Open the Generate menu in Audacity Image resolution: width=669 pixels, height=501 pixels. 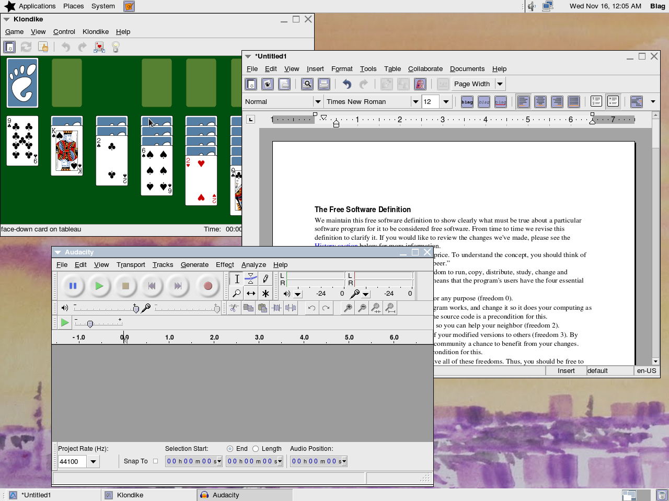click(x=194, y=265)
